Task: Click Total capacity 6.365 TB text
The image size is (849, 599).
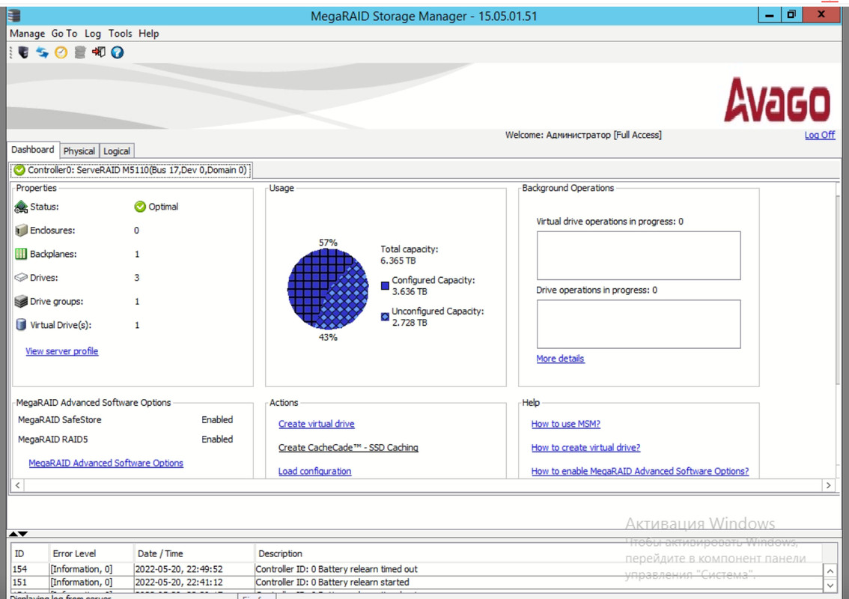Action: click(410, 255)
